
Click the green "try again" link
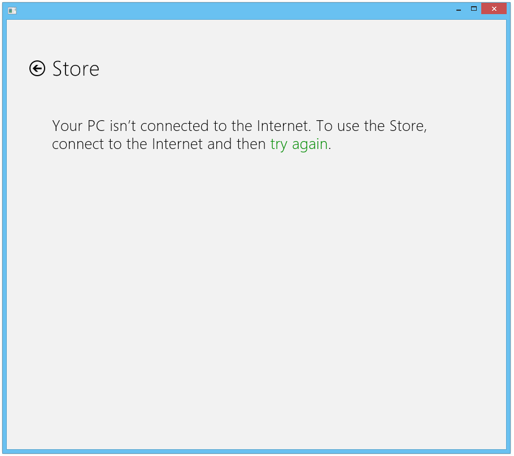pos(299,144)
